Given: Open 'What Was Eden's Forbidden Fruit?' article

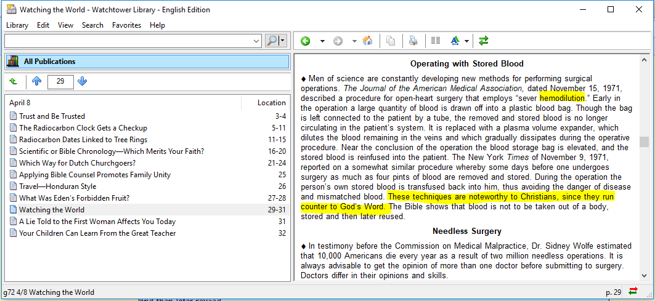Looking at the screenshot, I should [x=74, y=198].
